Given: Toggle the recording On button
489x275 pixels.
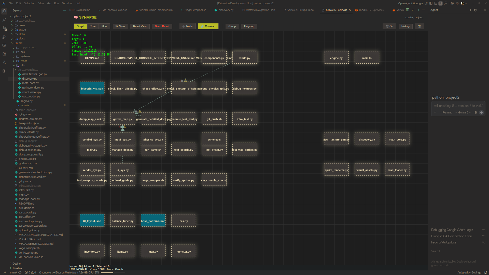Looking at the screenshot, I should pyautogui.click(x=389, y=26).
